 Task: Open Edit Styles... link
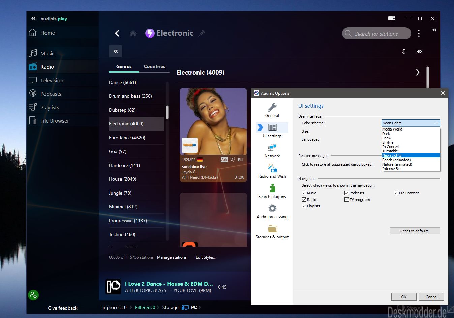click(206, 257)
